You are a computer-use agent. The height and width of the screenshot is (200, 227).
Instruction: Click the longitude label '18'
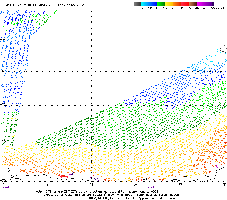(47, 185)
